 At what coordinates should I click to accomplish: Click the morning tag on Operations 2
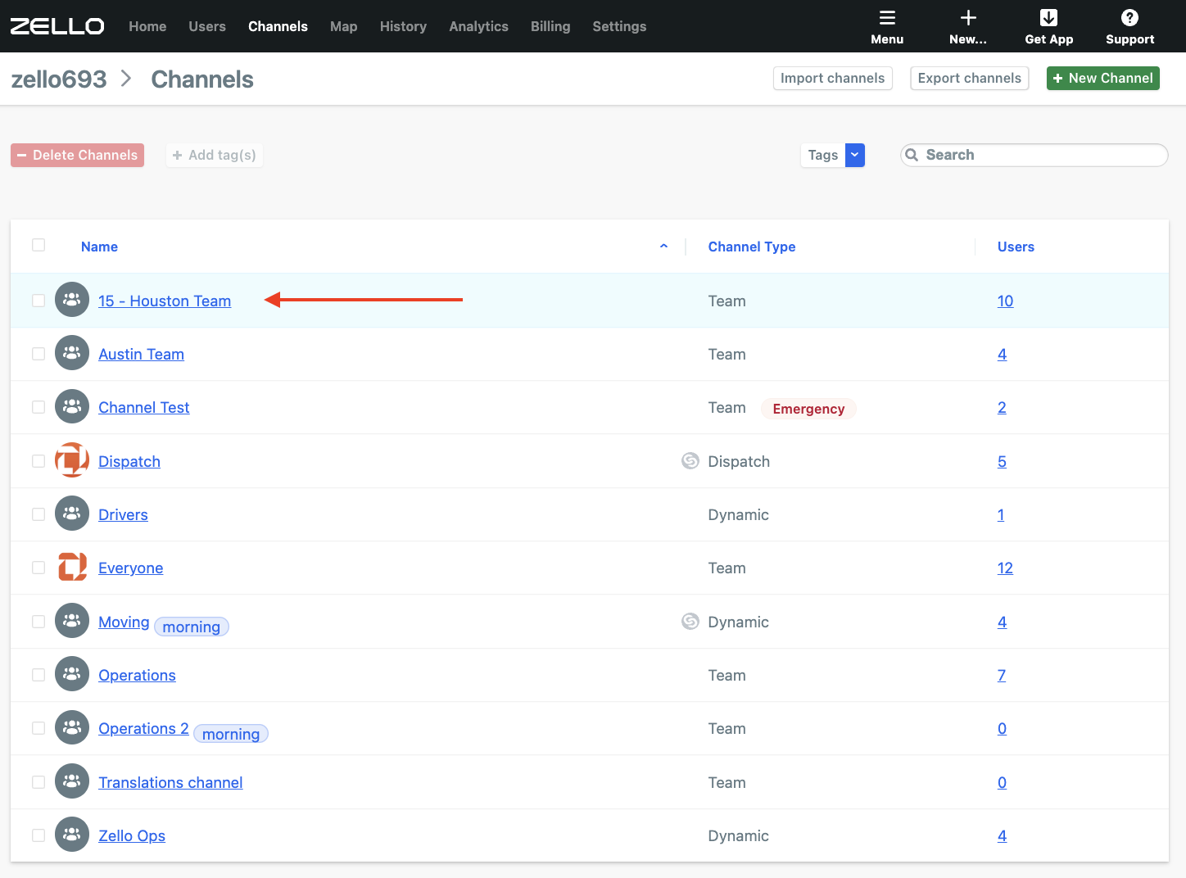231,734
